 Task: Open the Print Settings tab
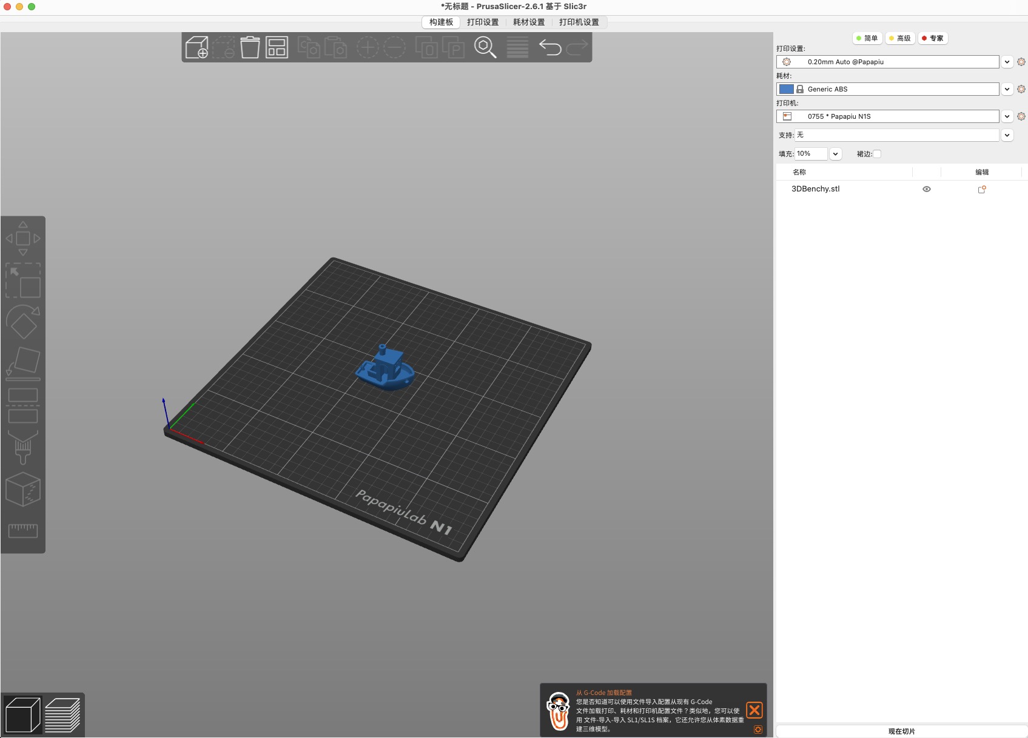tap(483, 22)
